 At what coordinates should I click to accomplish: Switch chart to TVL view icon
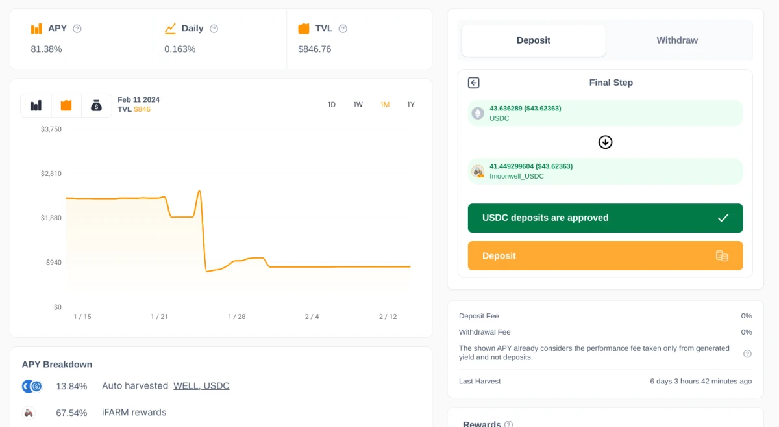pyautogui.click(x=66, y=105)
